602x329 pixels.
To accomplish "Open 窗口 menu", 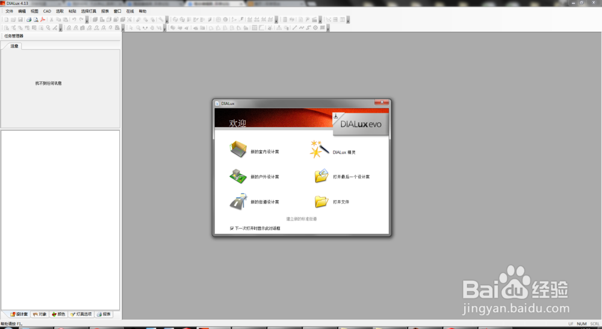I will 117,11.
